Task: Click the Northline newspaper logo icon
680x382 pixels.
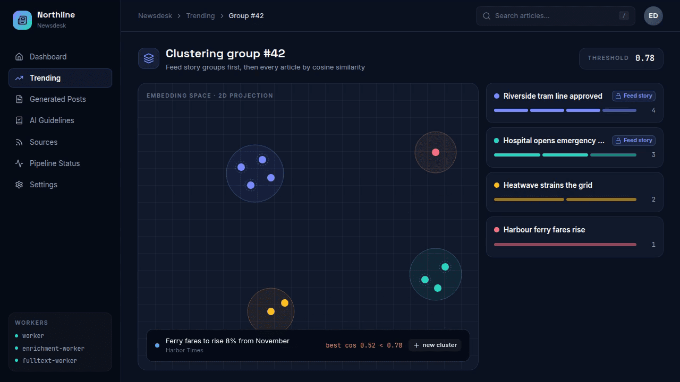Action: pyautogui.click(x=22, y=20)
